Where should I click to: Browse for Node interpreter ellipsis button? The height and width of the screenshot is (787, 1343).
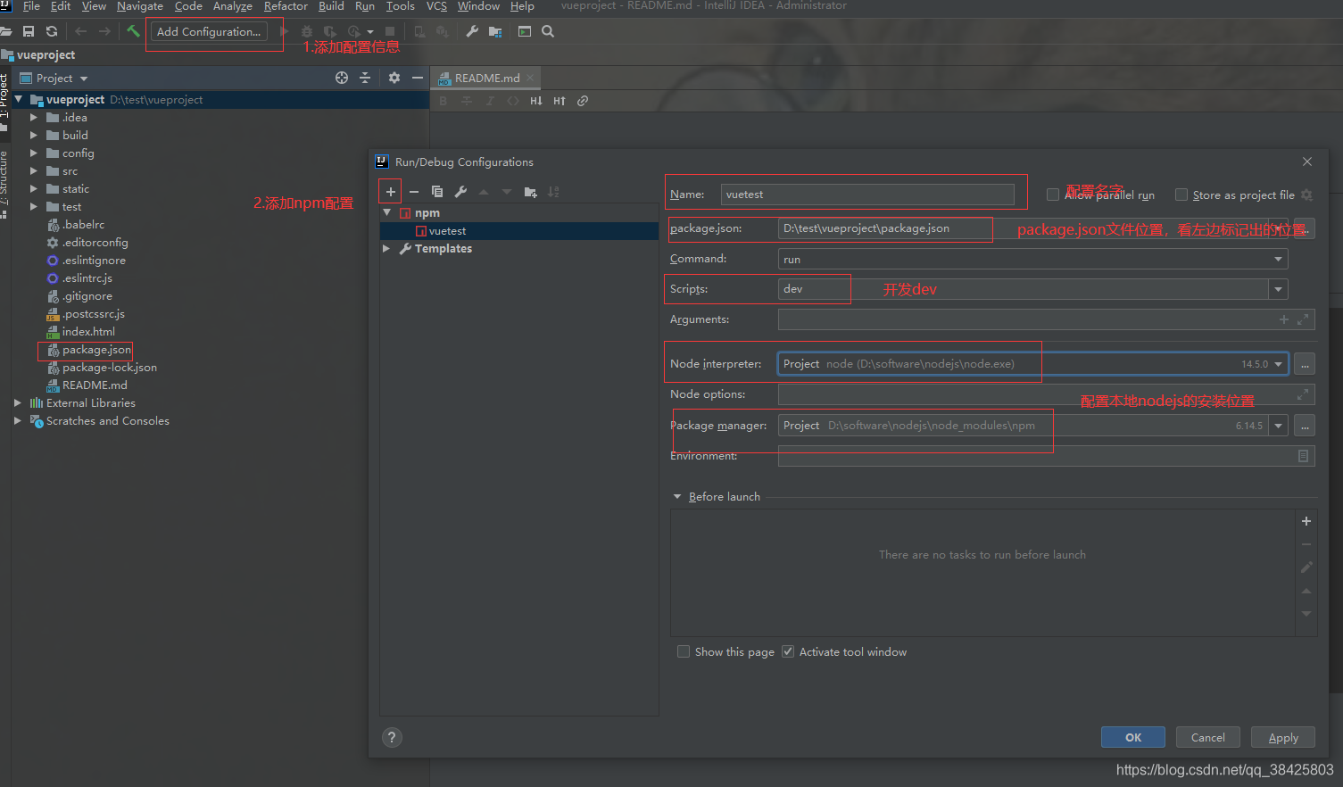1305,364
